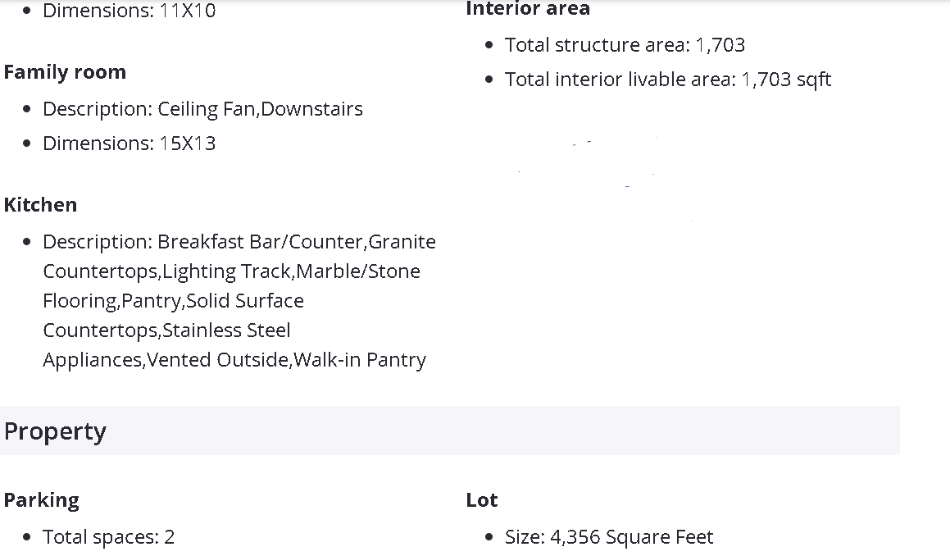Click Flooring,Pantry,Solid Surface text line
Image resolution: width=950 pixels, height=556 pixels.
point(173,301)
